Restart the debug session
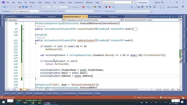 tap(113, 7)
